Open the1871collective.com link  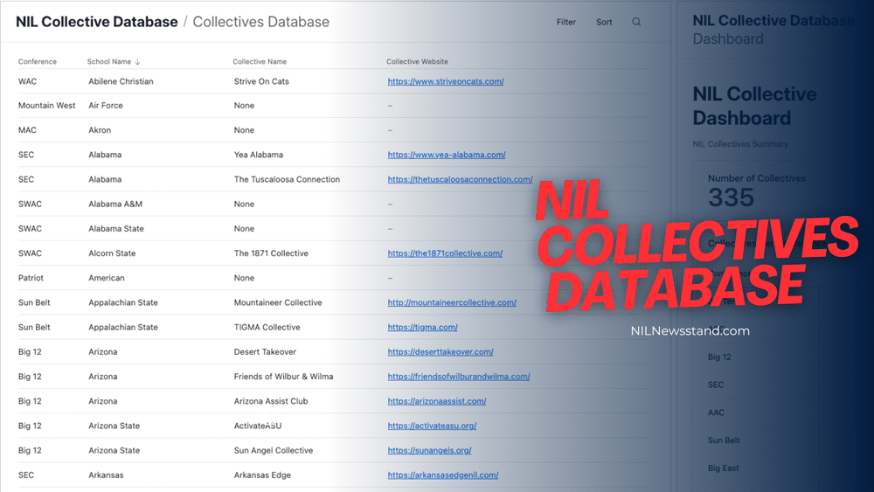(x=445, y=253)
